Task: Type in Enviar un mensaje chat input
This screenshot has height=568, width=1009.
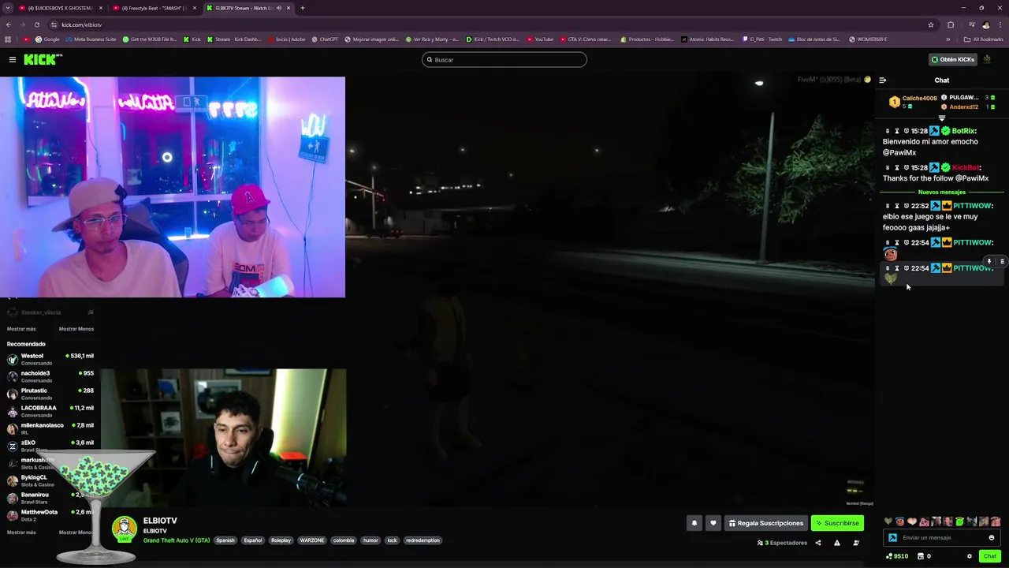Action: [x=942, y=538]
